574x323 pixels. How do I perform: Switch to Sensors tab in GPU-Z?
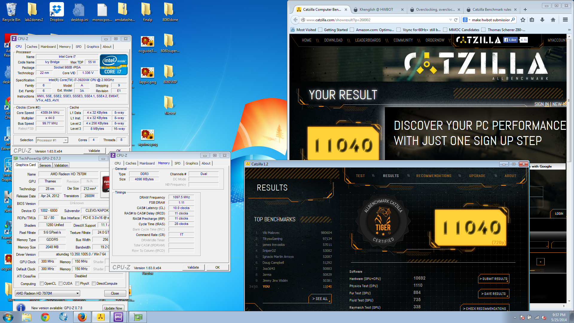pos(45,165)
